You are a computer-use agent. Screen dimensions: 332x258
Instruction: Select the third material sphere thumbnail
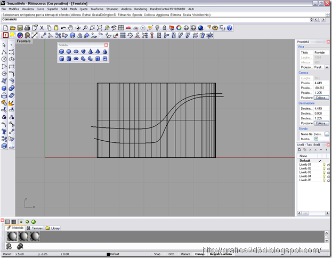(x=35, y=236)
